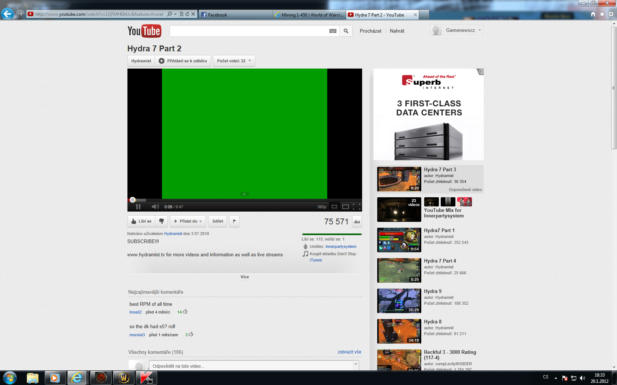617x385 pixels.
Task: Open the system tray volume icon
Action: (x=582, y=378)
